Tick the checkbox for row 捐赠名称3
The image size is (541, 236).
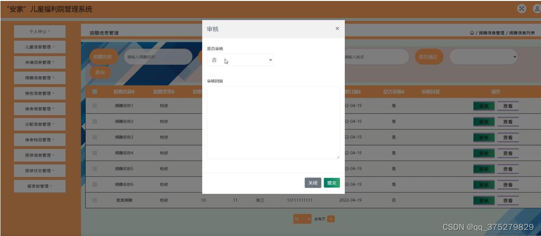pyautogui.click(x=95, y=137)
